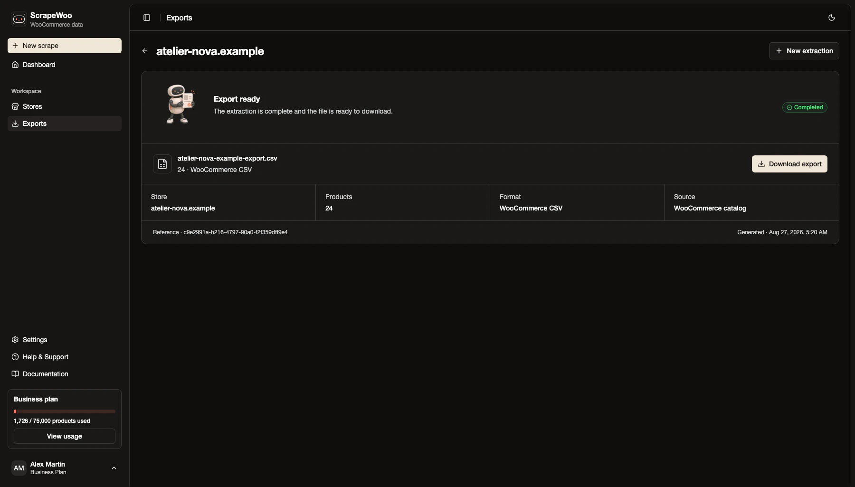Click the products usage progress bar
Screen dimensions: 855x487
[x=65, y=411]
